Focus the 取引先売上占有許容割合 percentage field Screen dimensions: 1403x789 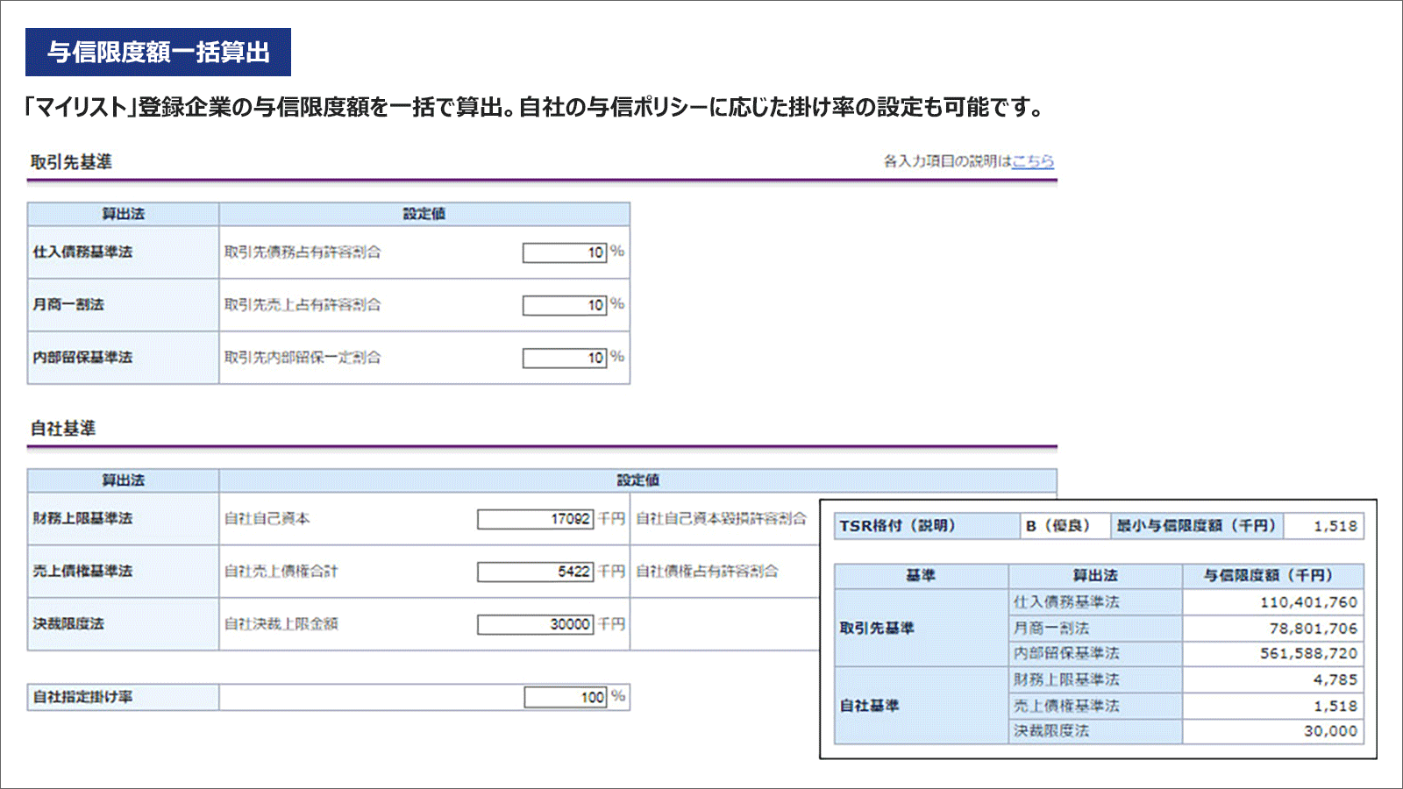565,305
